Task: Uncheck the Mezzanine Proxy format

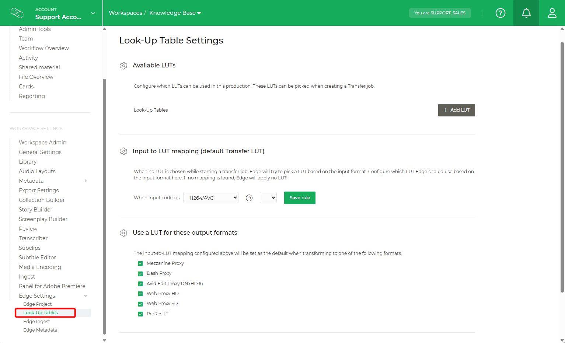Action: (x=140, y=263)
